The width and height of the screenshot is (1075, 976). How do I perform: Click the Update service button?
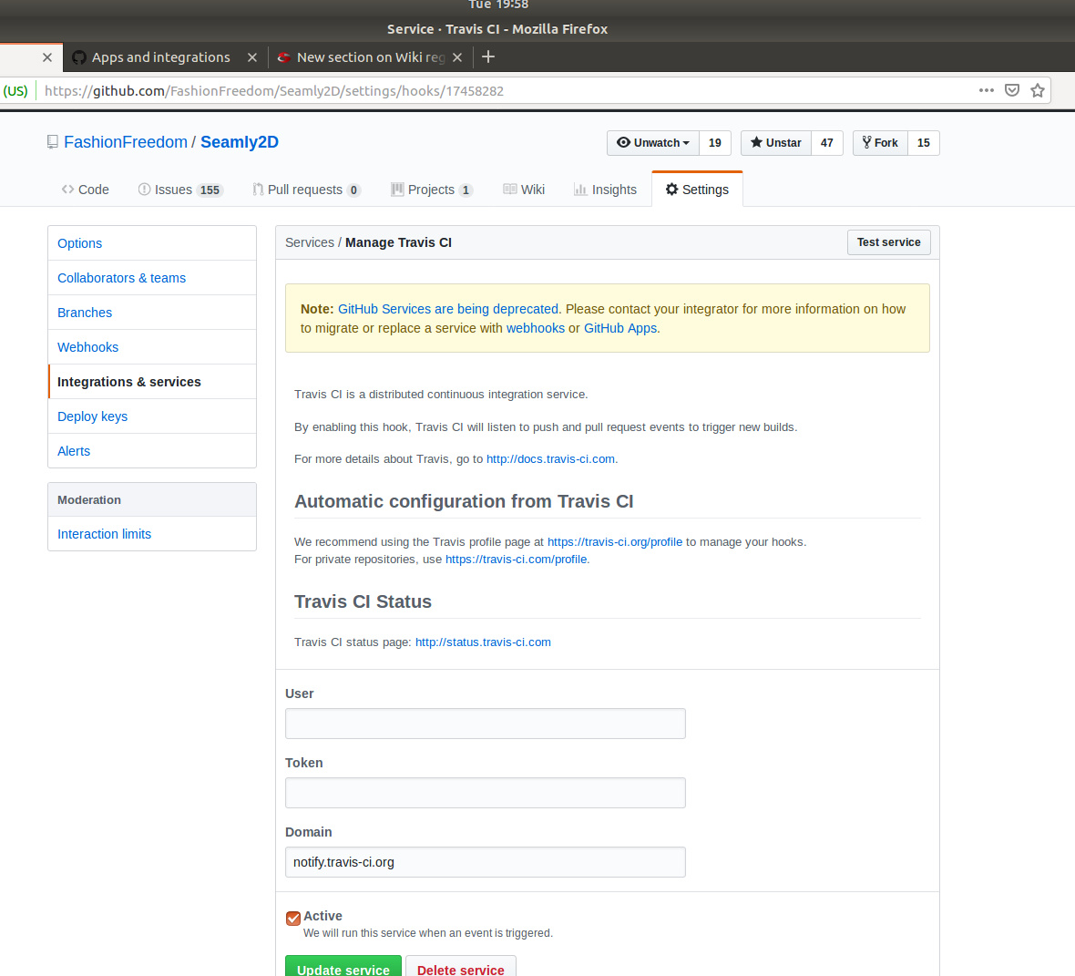pyautogui.click(x=343, y=968)
